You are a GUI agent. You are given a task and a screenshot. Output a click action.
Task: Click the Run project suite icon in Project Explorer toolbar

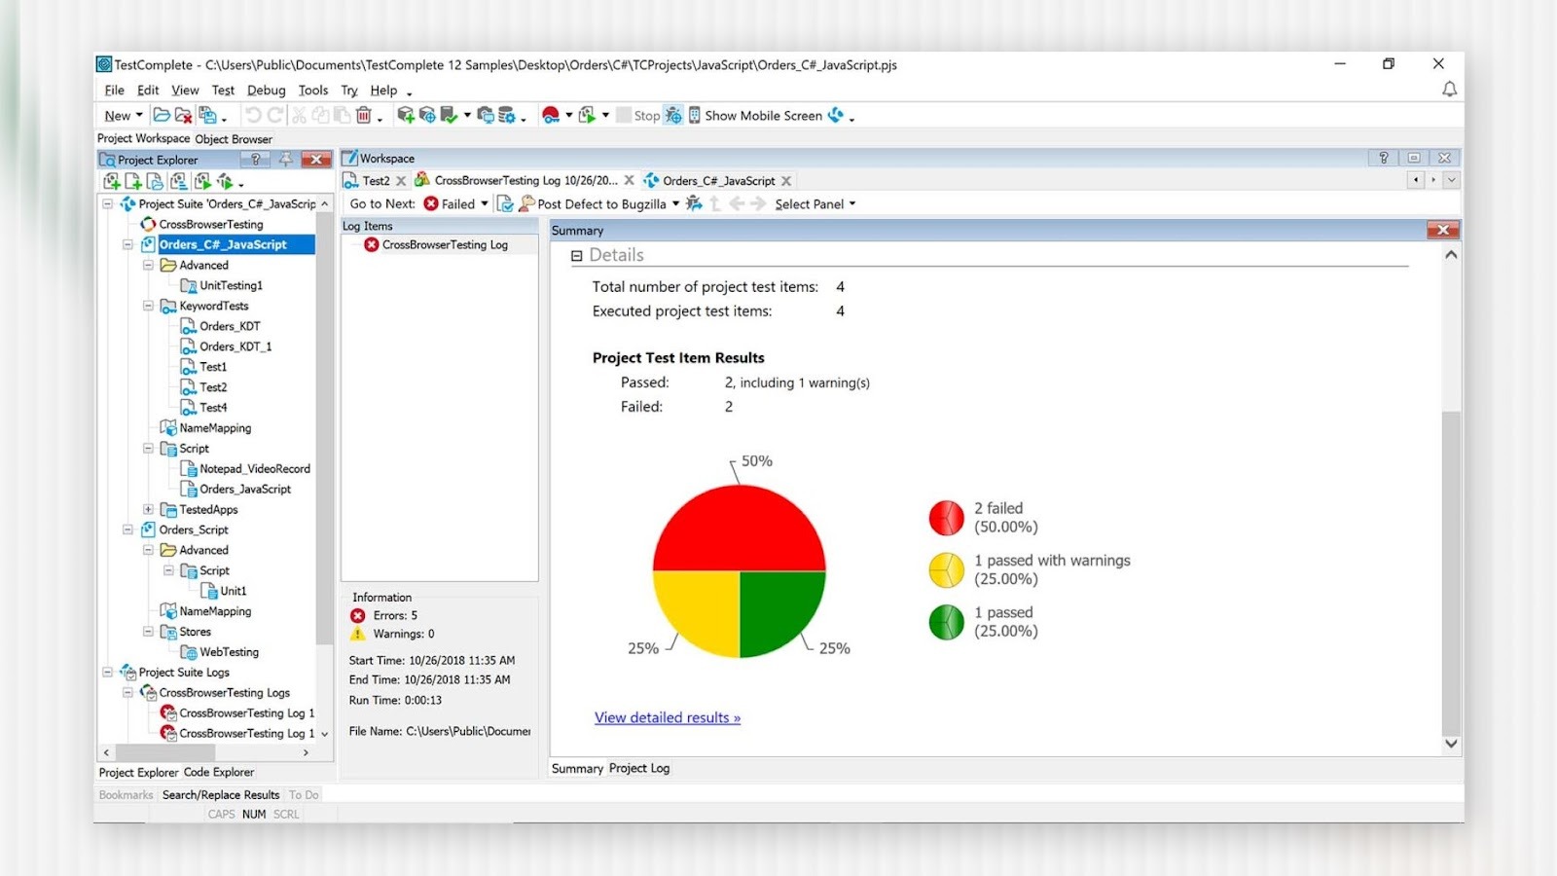point(225,181)
